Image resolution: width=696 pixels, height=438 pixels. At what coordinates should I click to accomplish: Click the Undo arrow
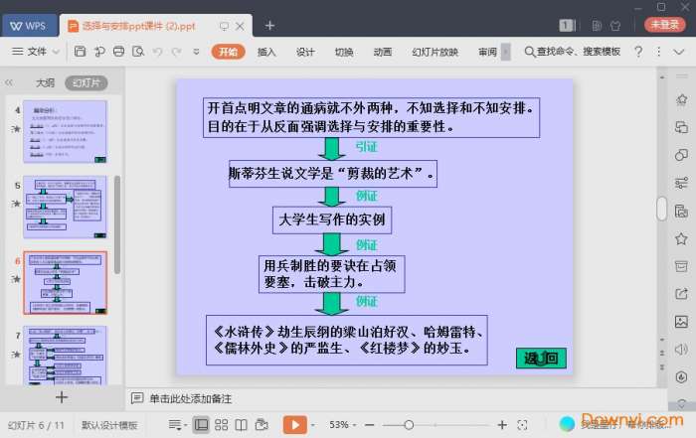pos(157,52)
